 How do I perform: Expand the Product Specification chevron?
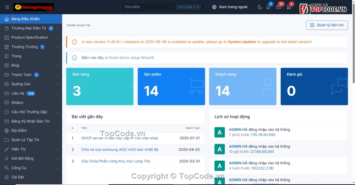pyautogui.click(x=57, y=38)
